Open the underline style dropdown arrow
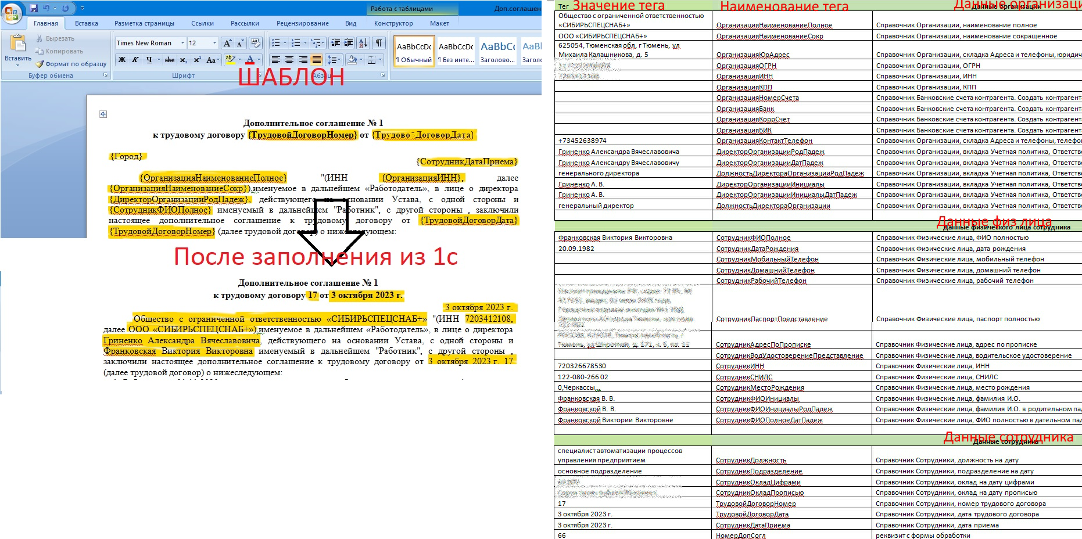 [158, 59]
